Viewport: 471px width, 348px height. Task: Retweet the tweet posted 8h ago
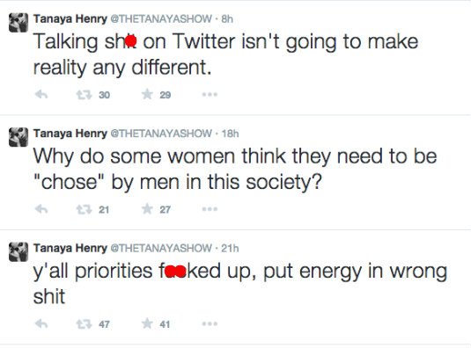[84, 95]
